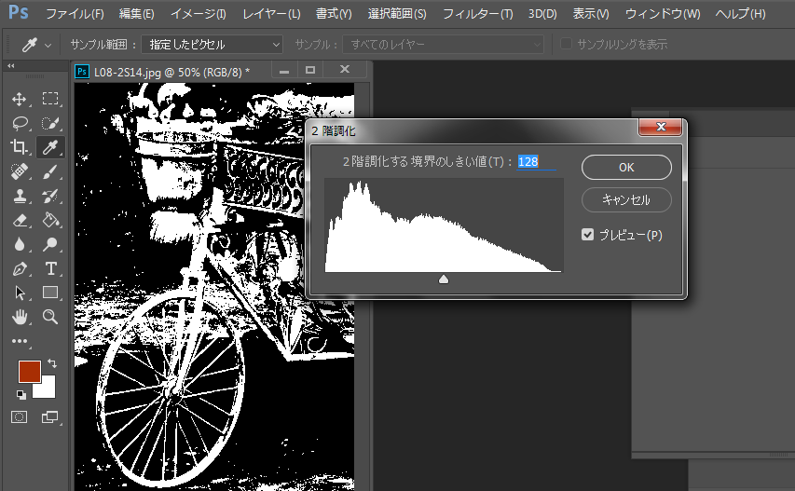Select the Horizontal Type tool
The height and width of the screenshot is (491, 795).
[x=50, y=268]
